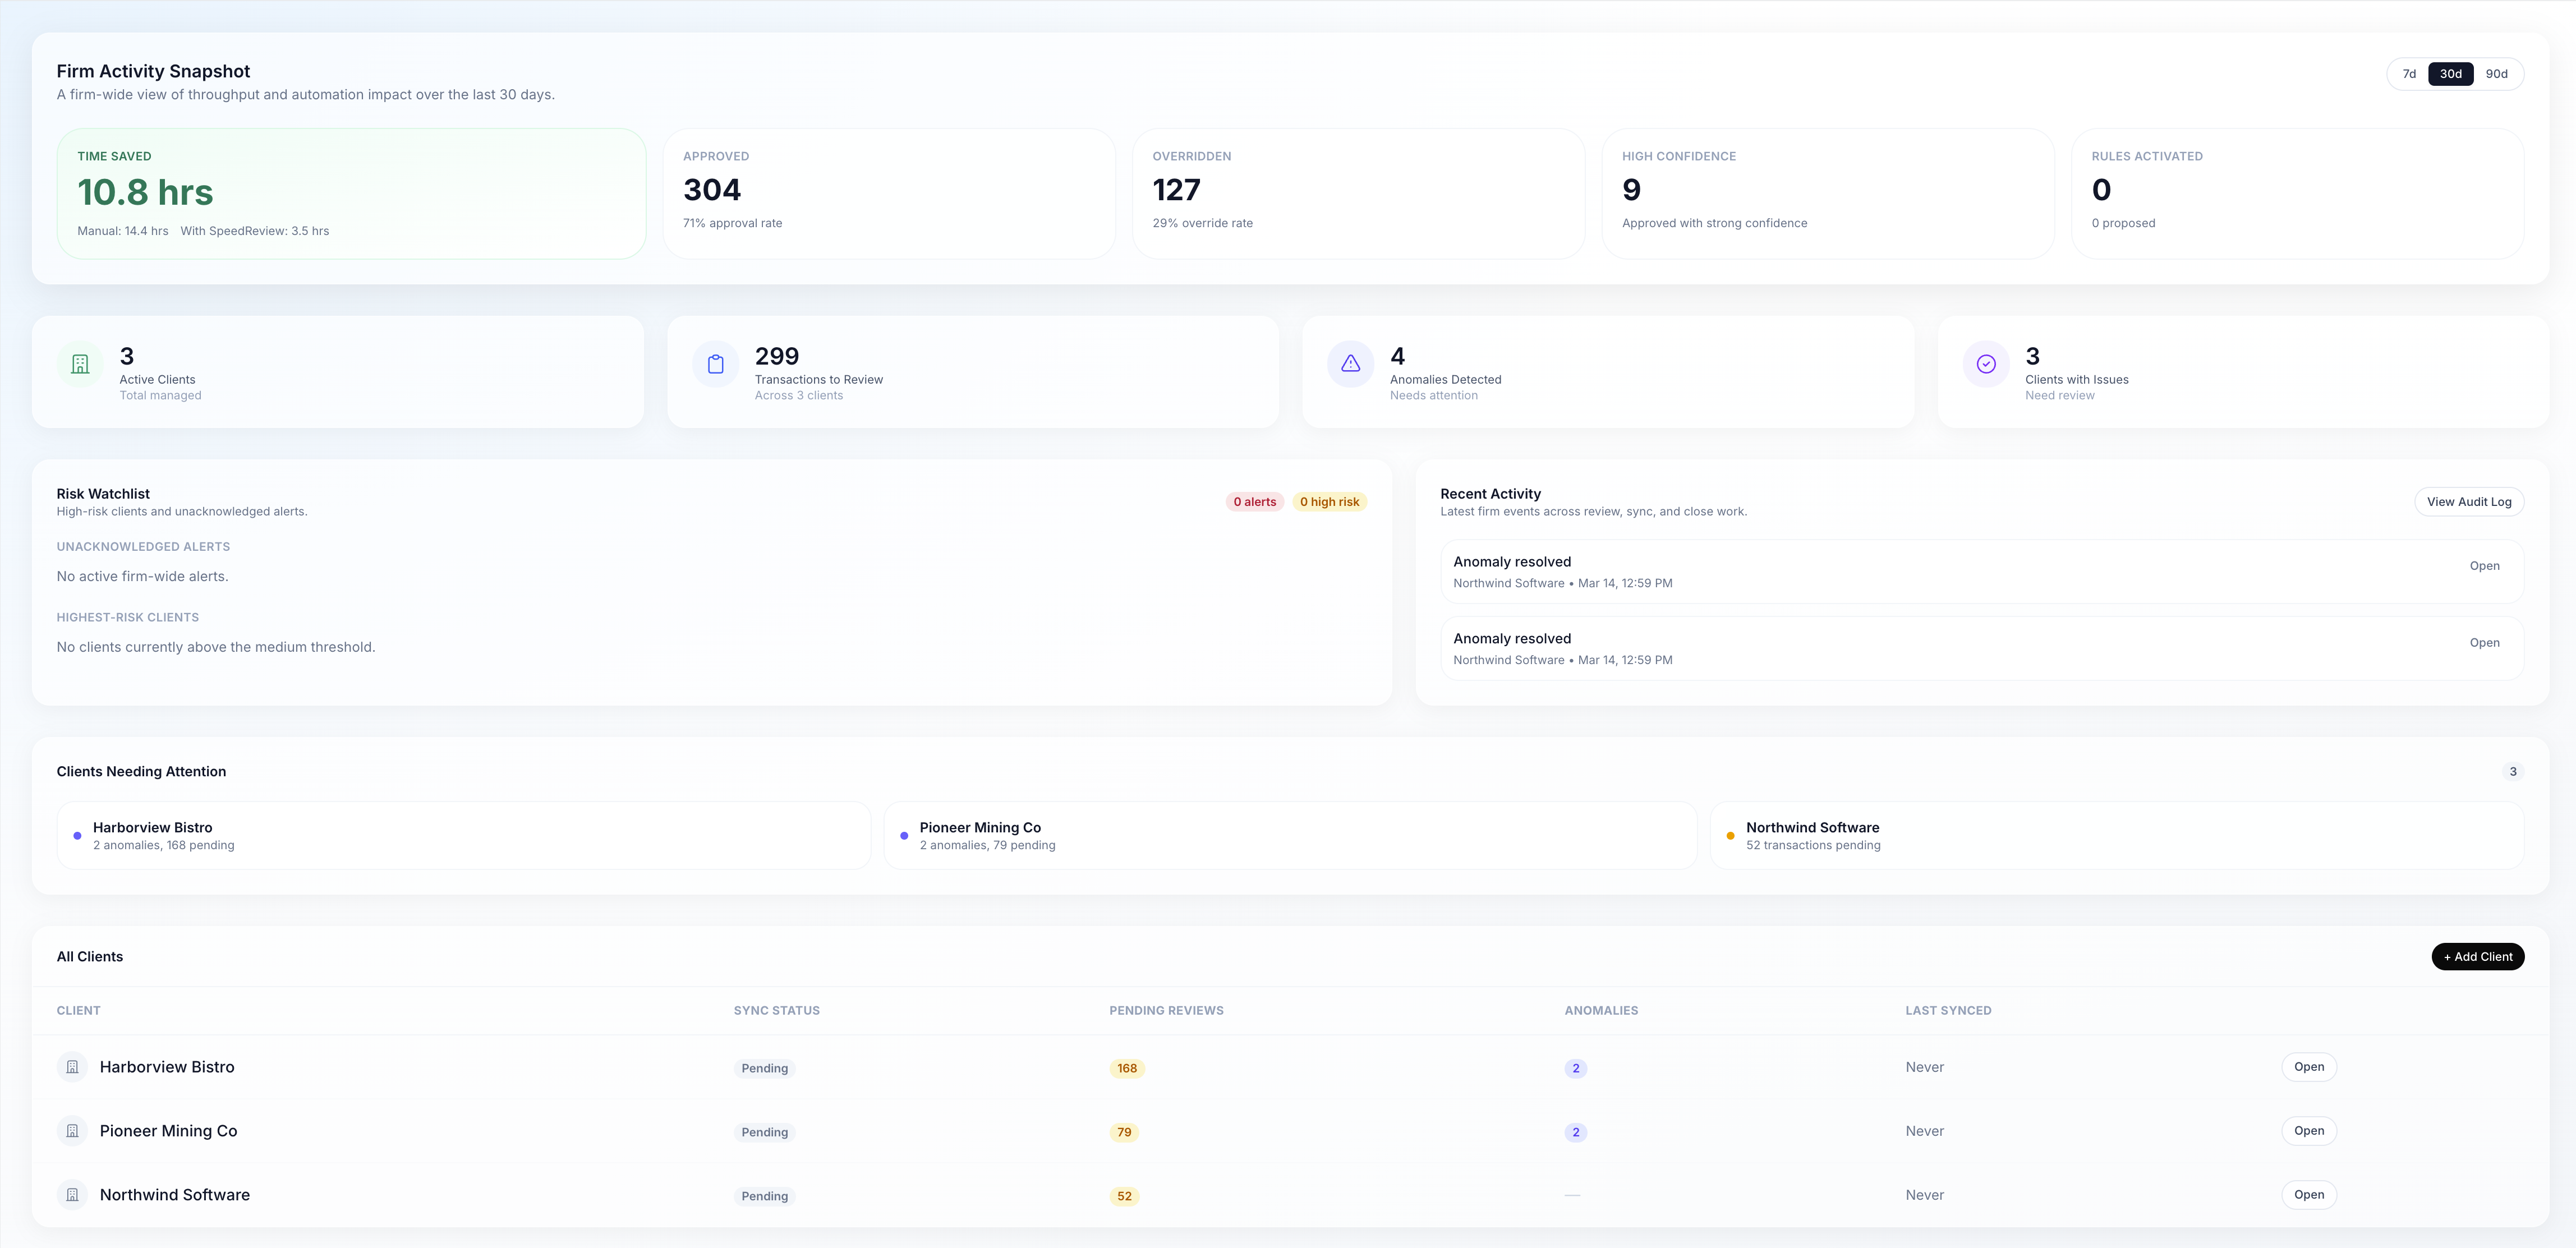Select the 30d tab in Firm Activity Snapshot
This screenshot has width=2576, height=1248.
coord(2451,73)
